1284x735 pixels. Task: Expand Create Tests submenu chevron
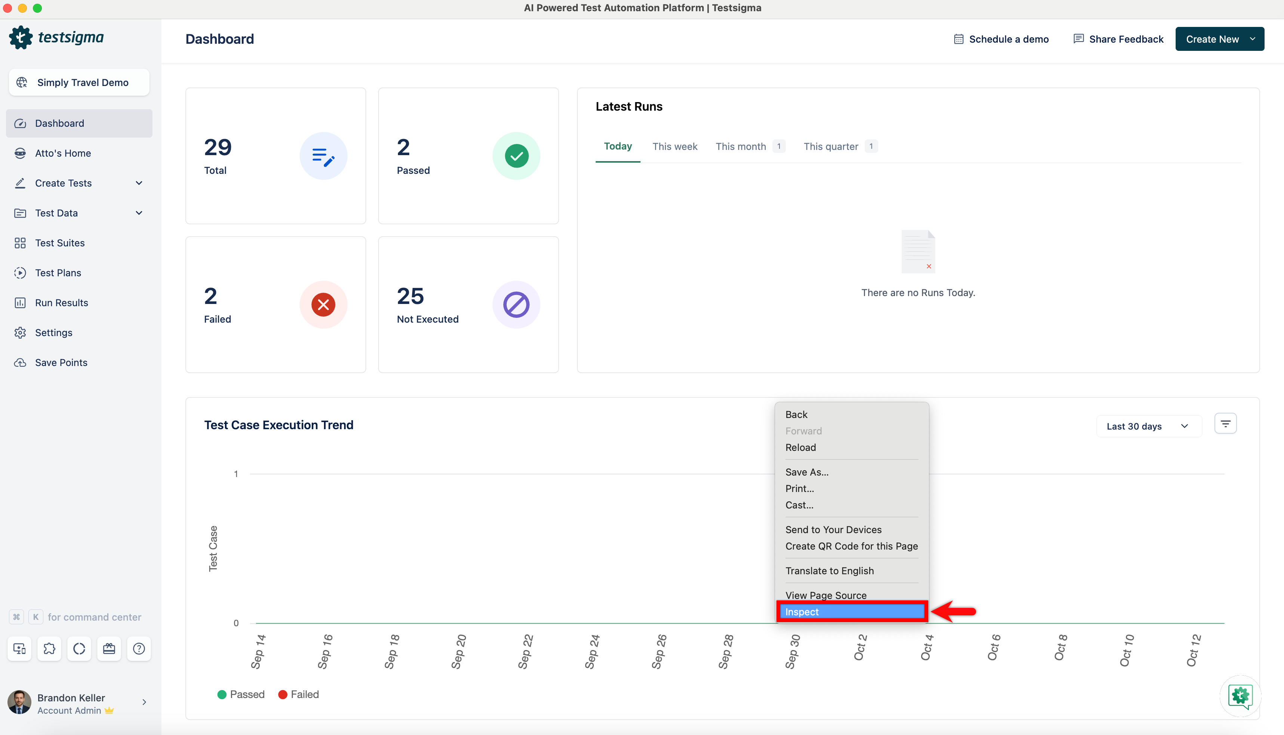tap(139, 183)
